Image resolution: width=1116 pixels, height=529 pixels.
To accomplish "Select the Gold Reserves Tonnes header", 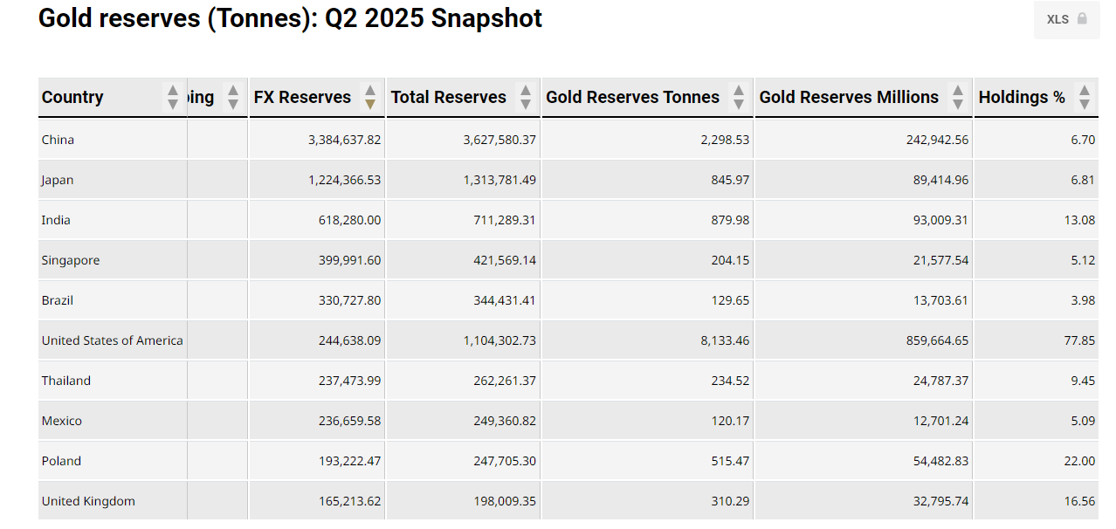I will pos(632,97).
